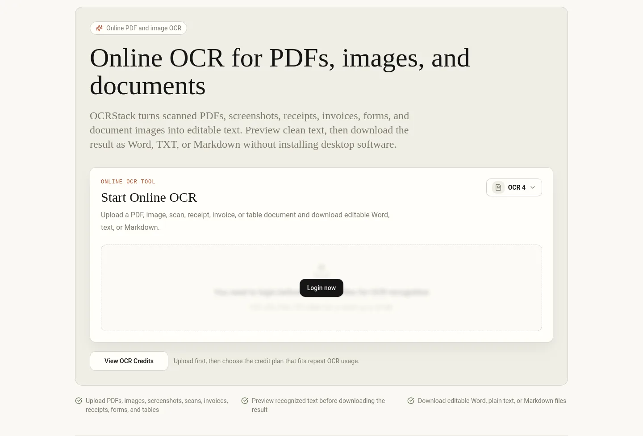Click the "Upload a PDF, image, scan" description
Viewport: 643px width, 436px height.
point(245,221)
